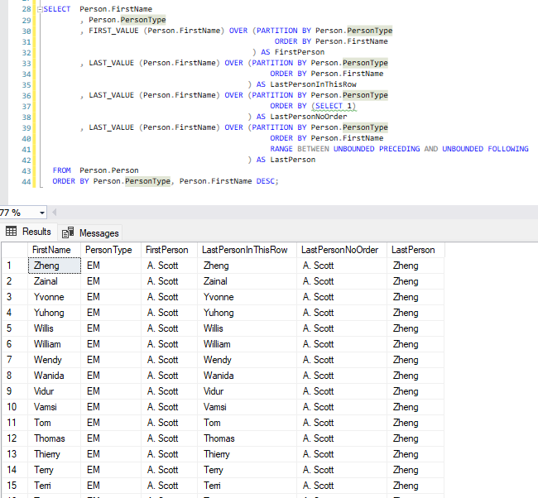Click the Vamsi cell in the FirstName column
This screenshot has width=538, height=498.
(x=55, y=408)
